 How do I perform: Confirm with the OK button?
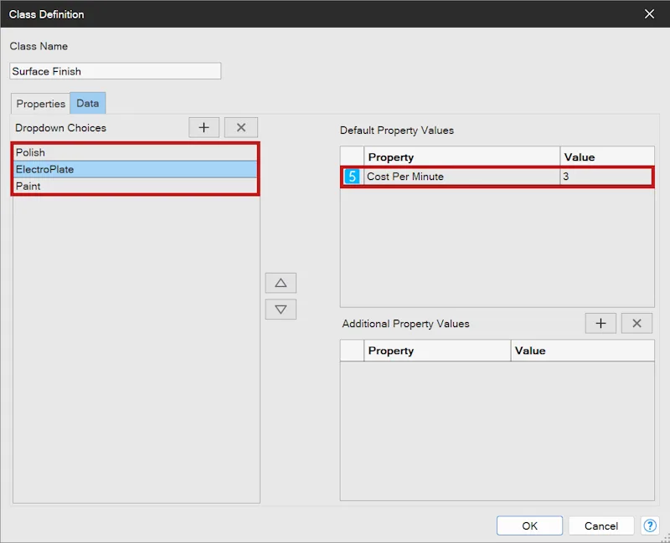(x=529, y=525)
